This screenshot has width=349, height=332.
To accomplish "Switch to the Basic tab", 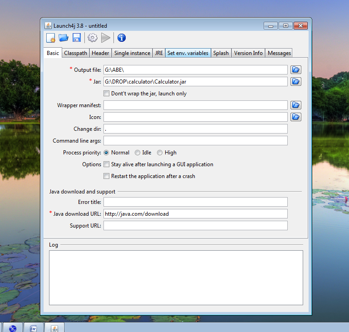I will point(53,53).
